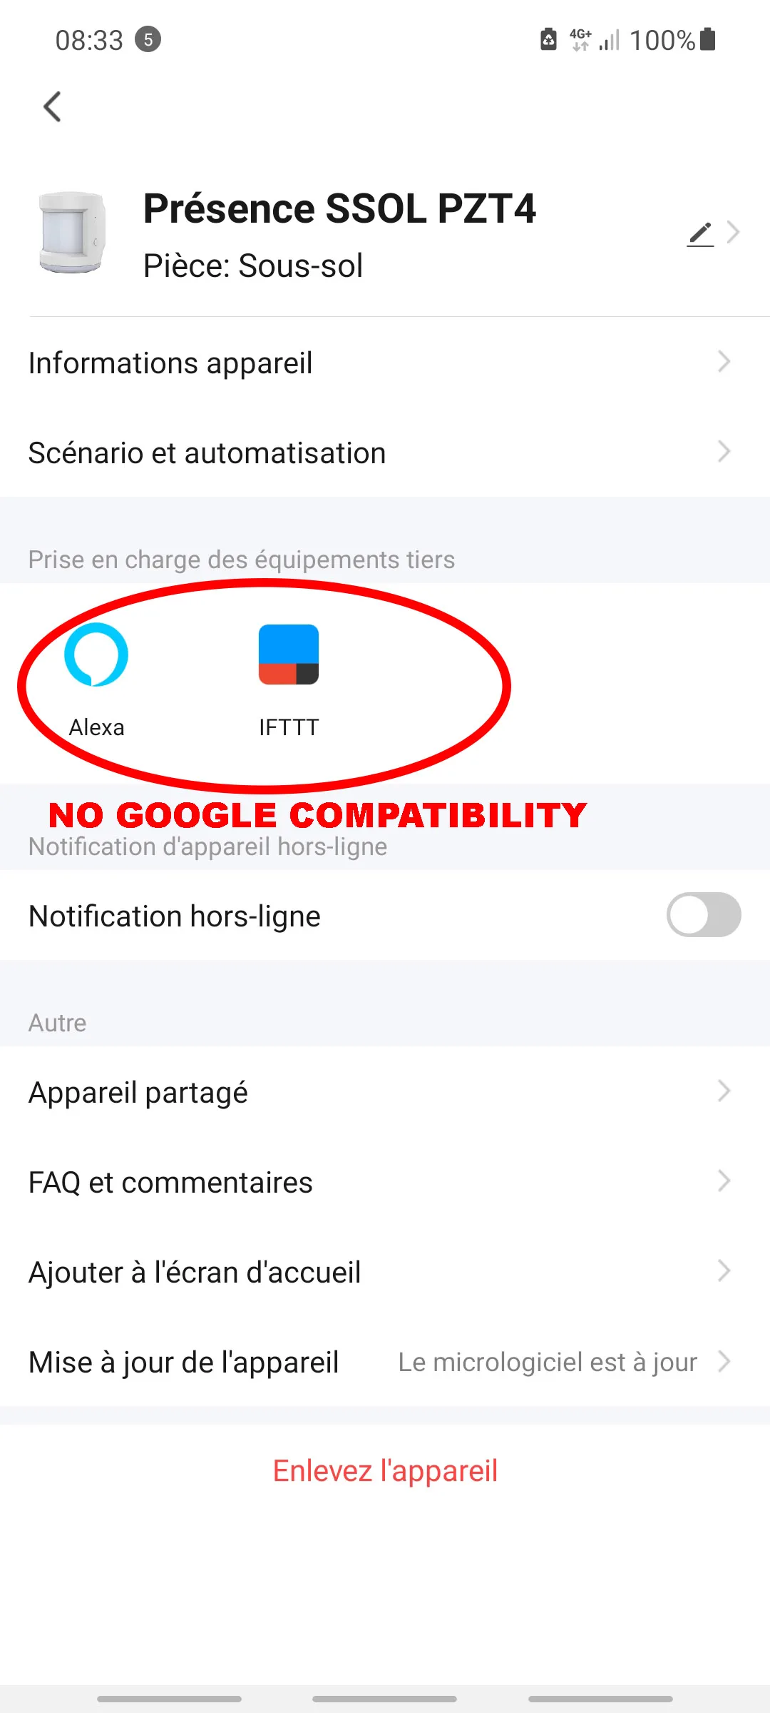
Task: Tap the notification count badge in status bar
Action: click(148, 39)
